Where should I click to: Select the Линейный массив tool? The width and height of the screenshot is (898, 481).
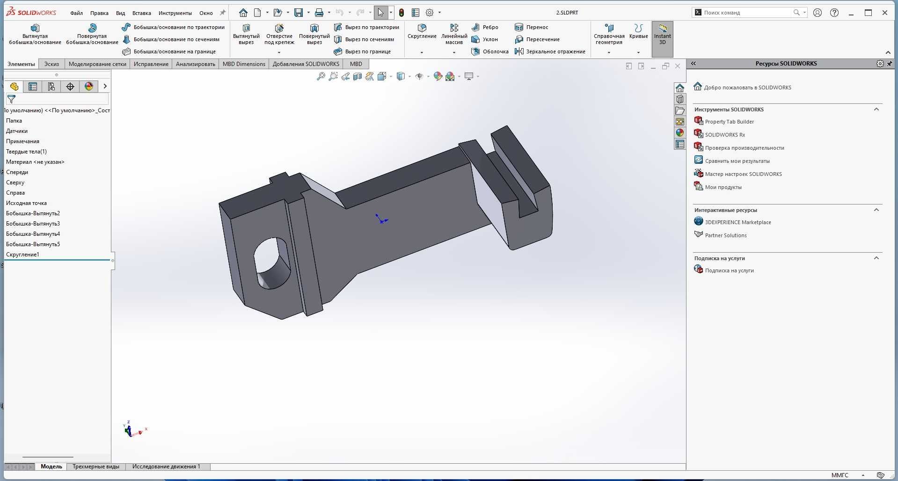454,34
